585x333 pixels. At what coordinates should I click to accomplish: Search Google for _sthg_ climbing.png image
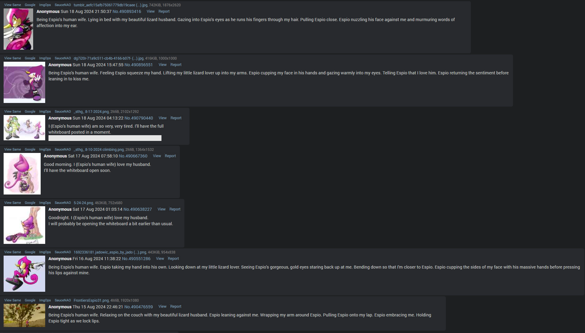click(x=30, y=149)
